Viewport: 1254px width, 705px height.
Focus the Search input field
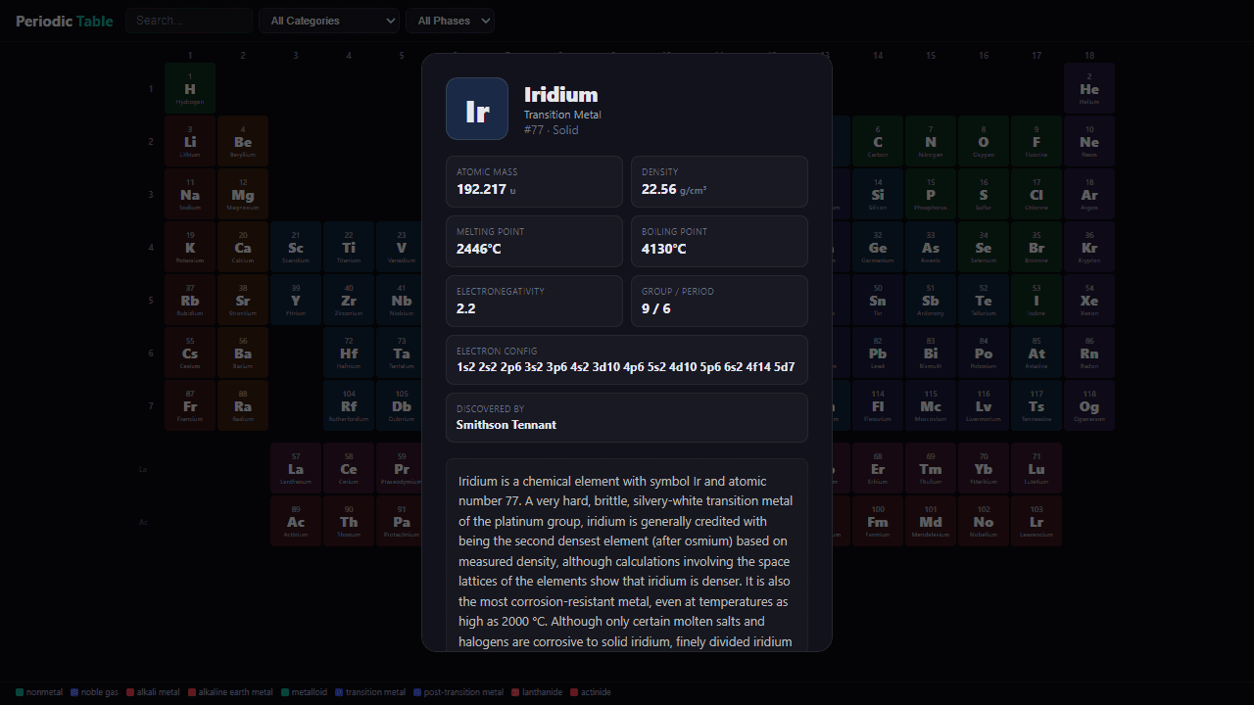[189, 21]
